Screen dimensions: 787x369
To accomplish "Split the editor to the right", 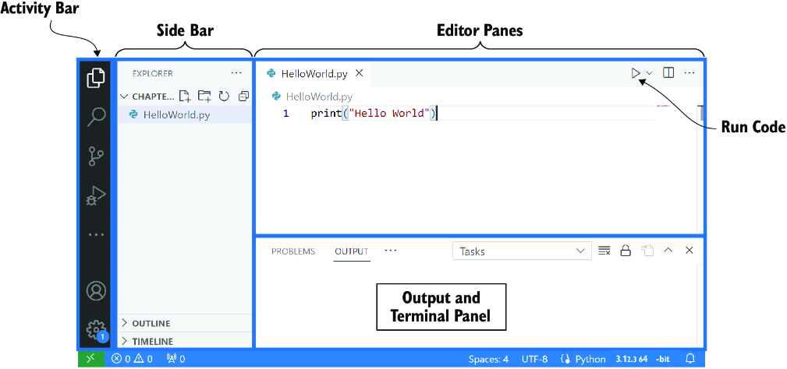I will pos(668,73).
